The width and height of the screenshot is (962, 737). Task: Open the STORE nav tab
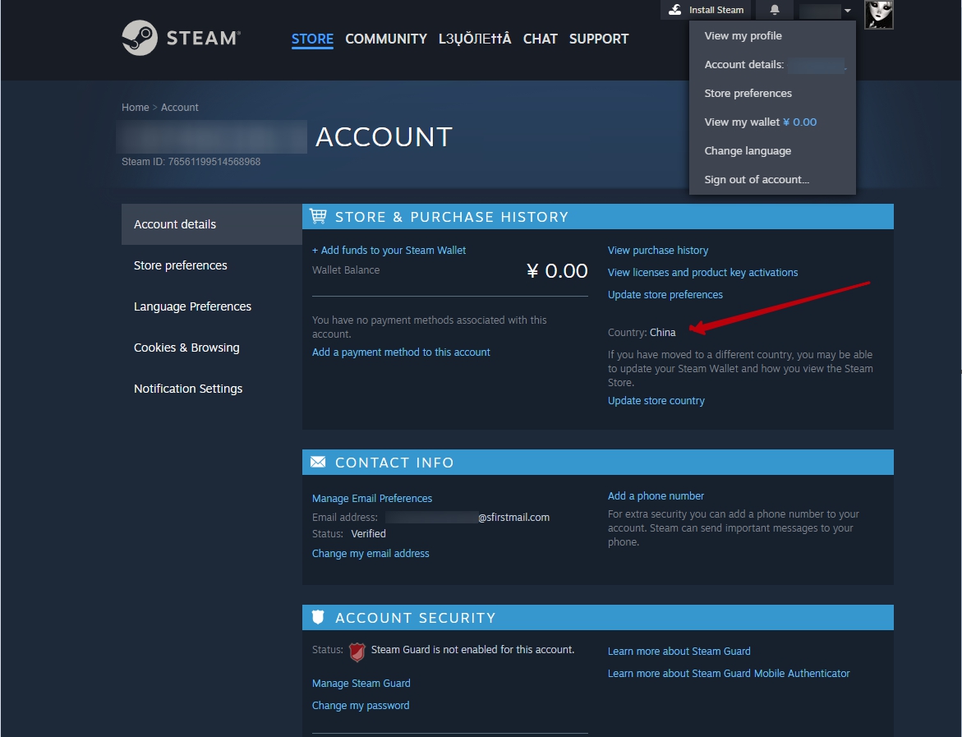tap(312, 39)
